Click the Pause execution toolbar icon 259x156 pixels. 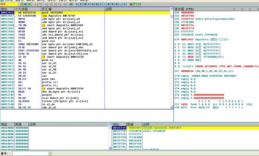[39, 5]
